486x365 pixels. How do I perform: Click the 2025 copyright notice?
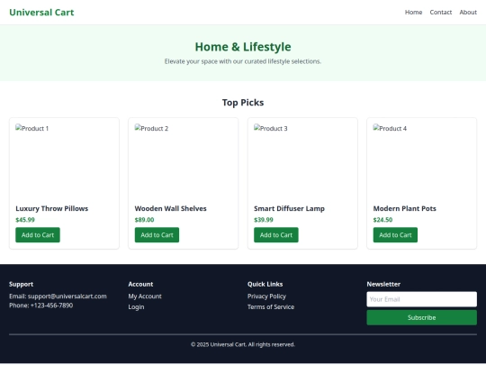[x=243, y=344]
